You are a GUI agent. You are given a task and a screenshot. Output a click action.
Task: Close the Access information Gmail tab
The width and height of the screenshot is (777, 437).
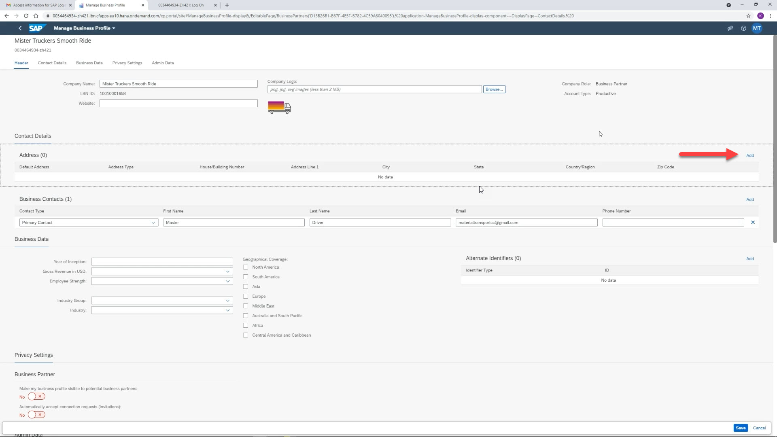tap(70, 5)
